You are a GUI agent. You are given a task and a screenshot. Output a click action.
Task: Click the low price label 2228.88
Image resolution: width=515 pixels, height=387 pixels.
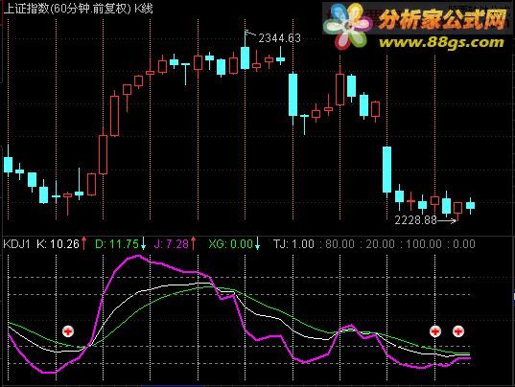tap(415, 220)
